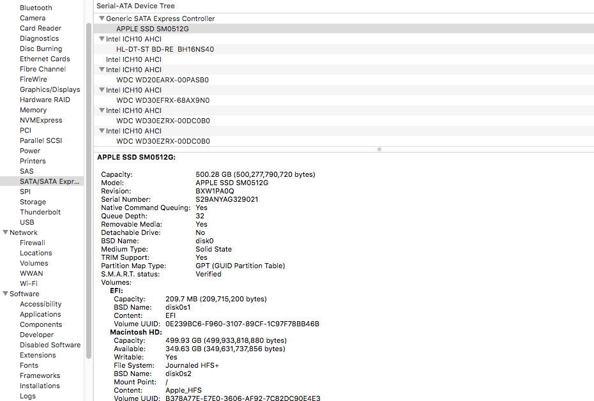Viewport: 594px width, 401px height.
Task: Collapse the Intel ICH10 AHCI node above HL-DT-ST BD-RE
Action: click(x=102, y=38)
